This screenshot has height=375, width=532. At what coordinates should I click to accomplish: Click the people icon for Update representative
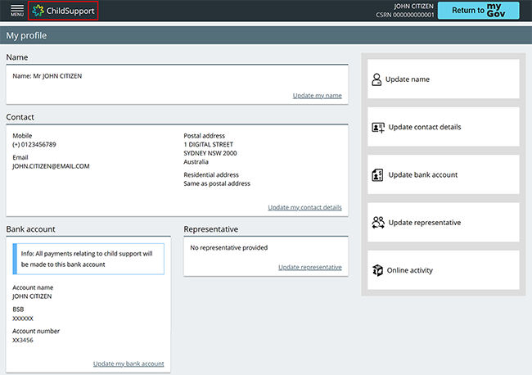pyautogui.click(x=377, y=222)
